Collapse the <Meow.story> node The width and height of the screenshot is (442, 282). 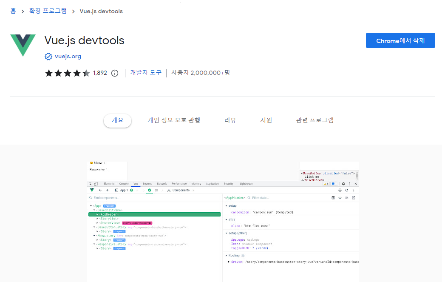pos(94,236)
